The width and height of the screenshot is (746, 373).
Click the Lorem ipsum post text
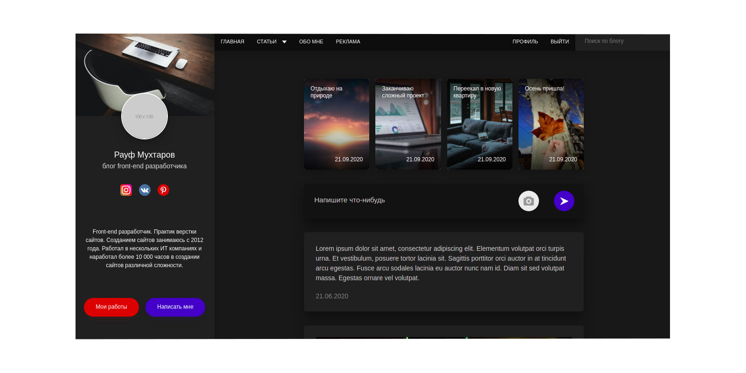pyautogui.click(x=441, y=263)
